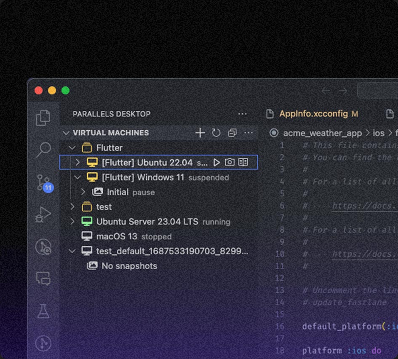This screenshot has height=359, width=398.
Task: Open details view for Ubuntu 22.04 VM
Action: 243,161
